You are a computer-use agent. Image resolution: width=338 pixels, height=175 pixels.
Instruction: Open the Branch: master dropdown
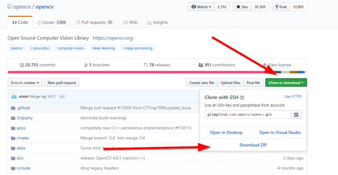click(x=25, y=83)
